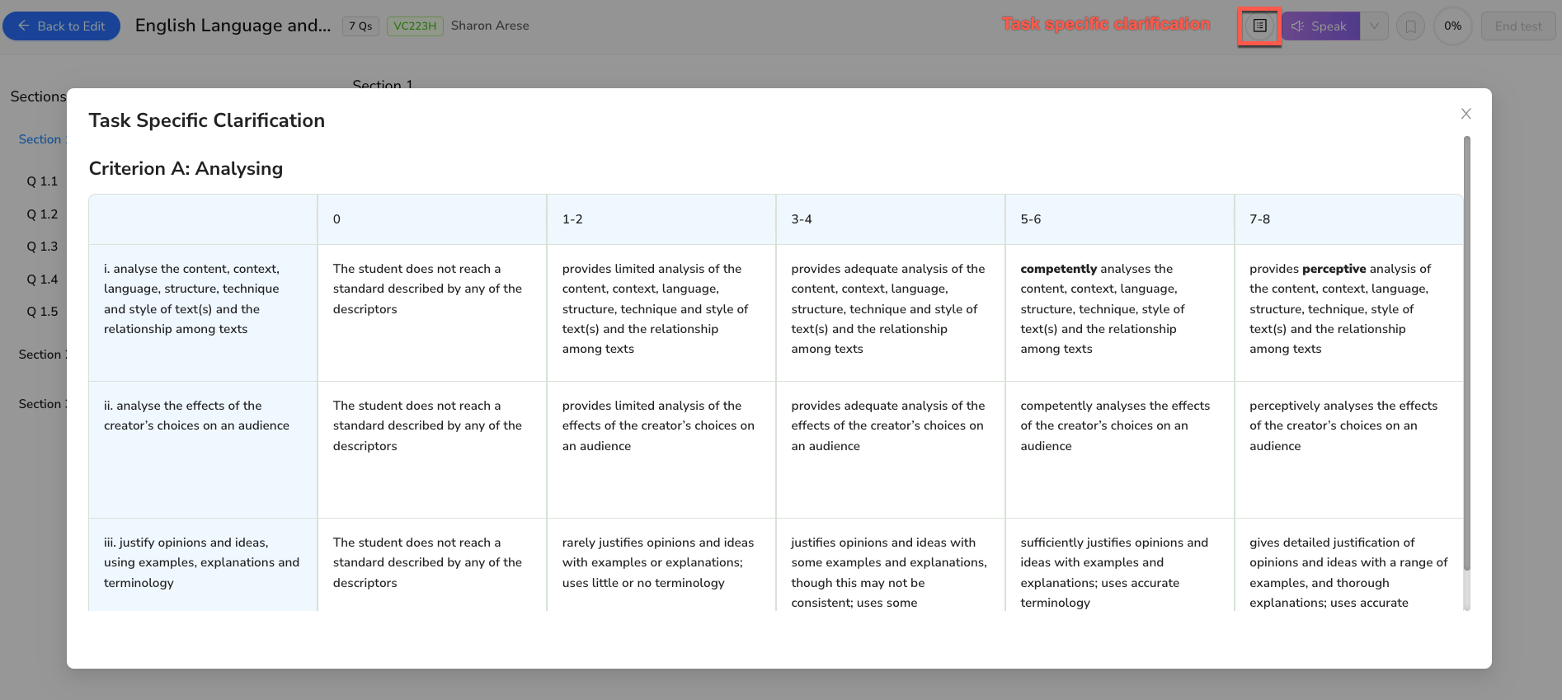The width and height of the screenshot is (1562, 700).
Task: Click the dialog's vertical scrollbar
Action: pyautogui.click(x=1466, y=355)
